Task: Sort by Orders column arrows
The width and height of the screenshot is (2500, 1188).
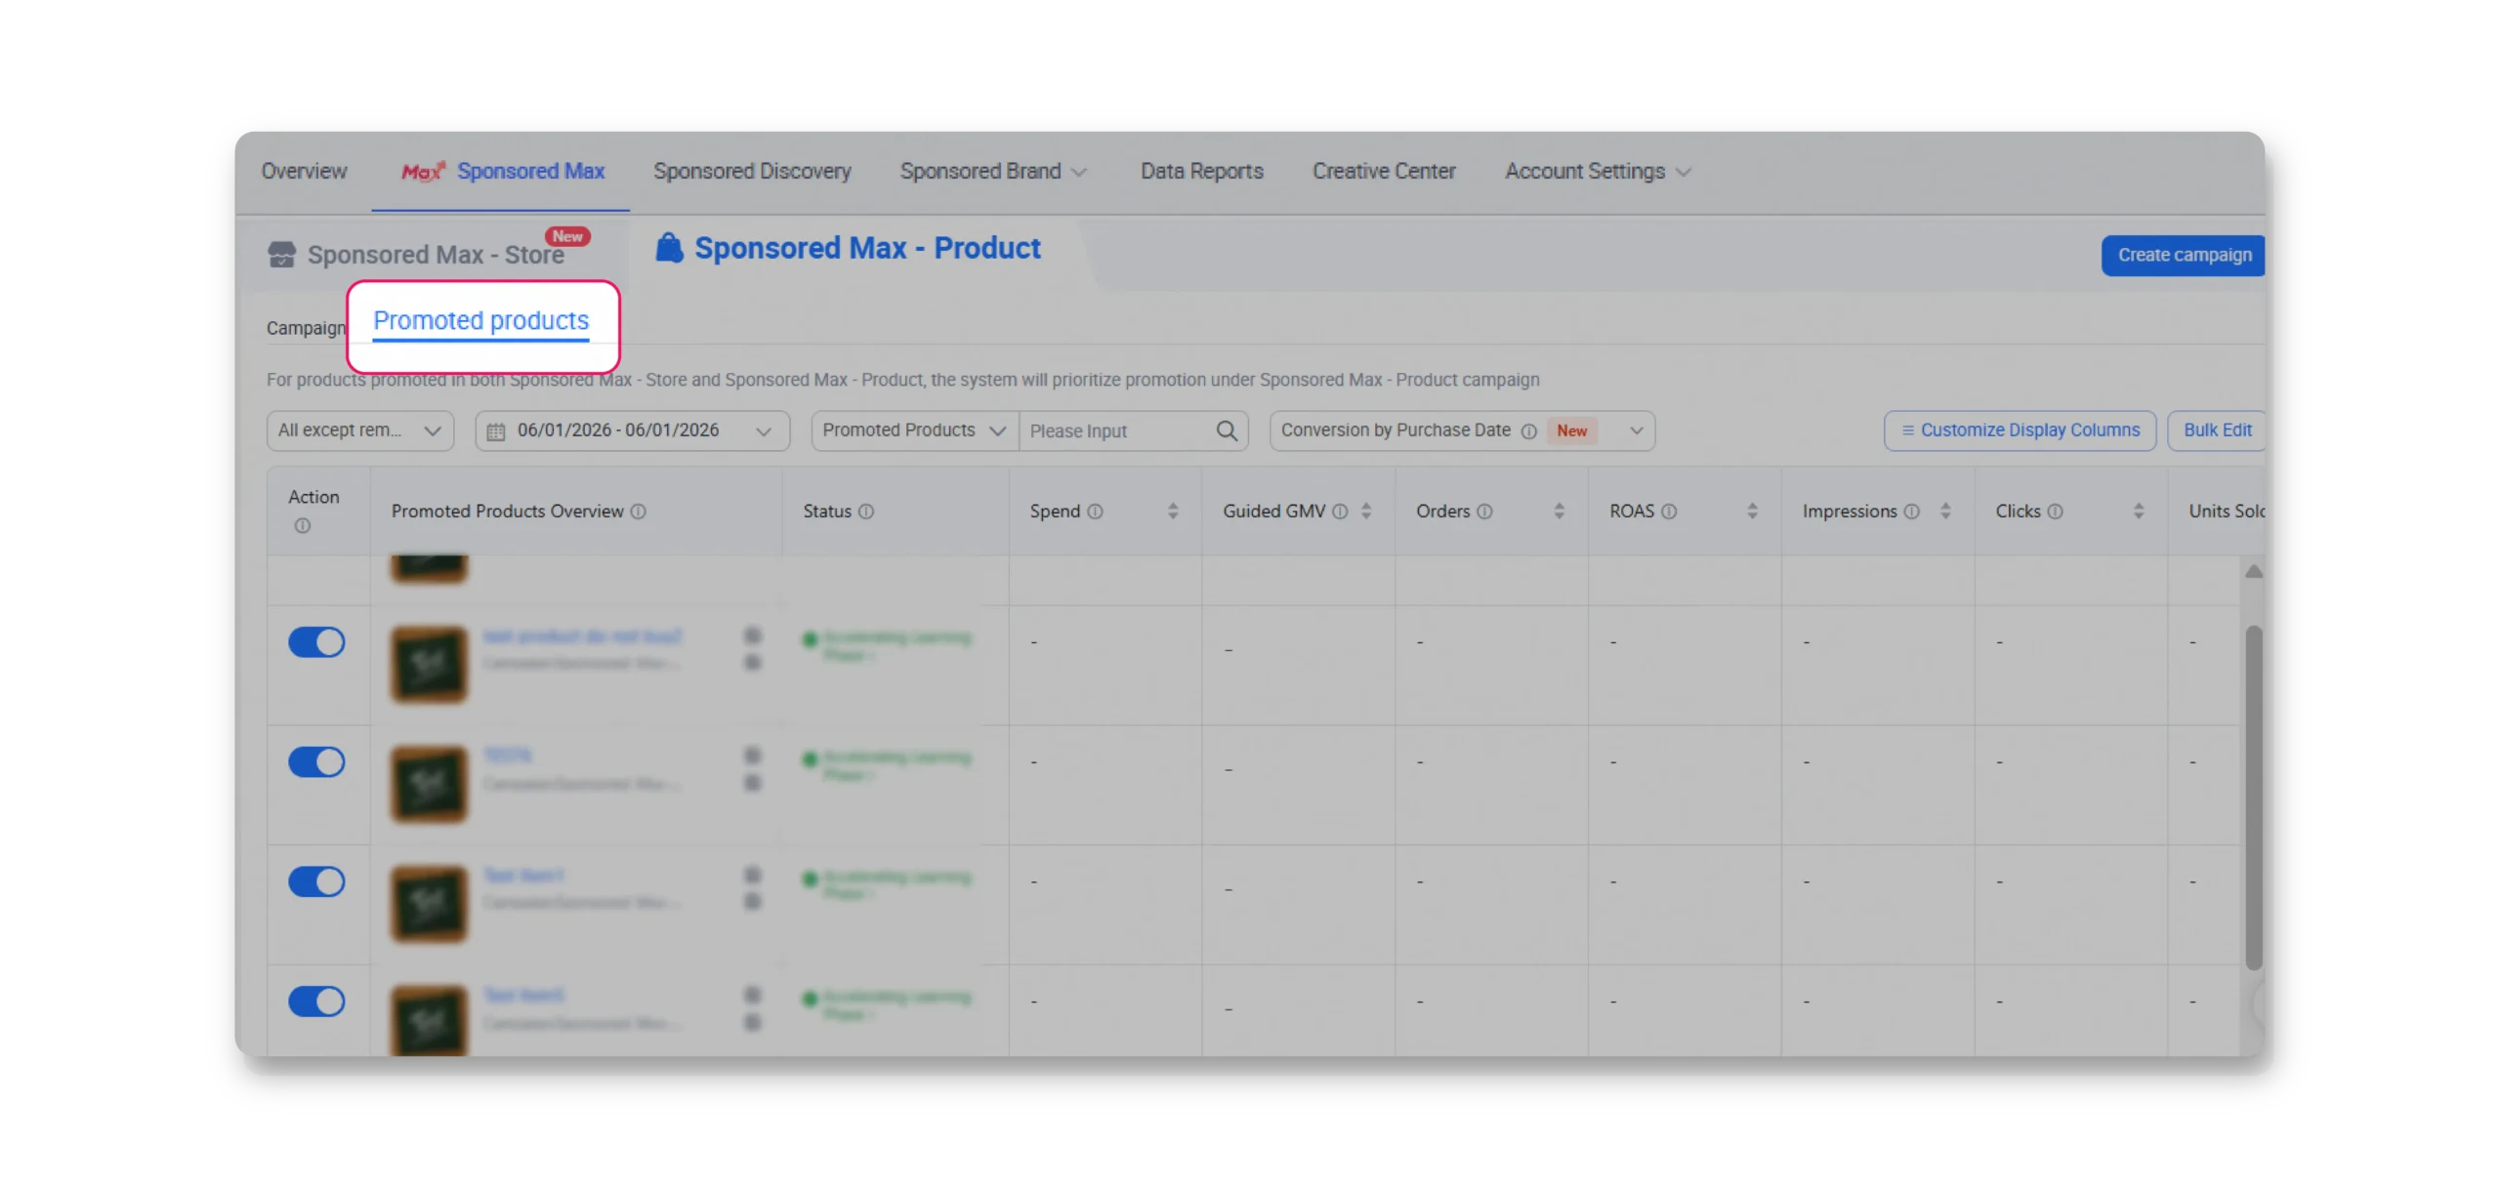Action: 1559,512
